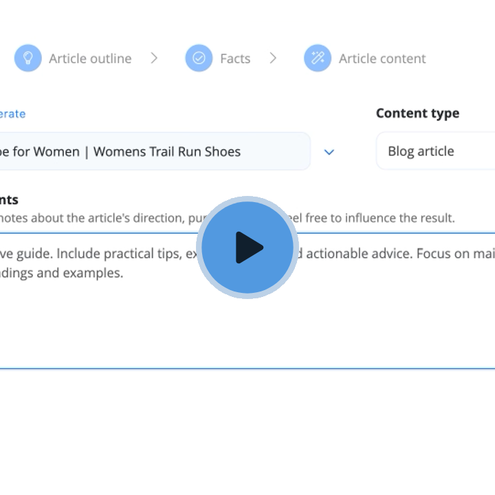
Task: Go to the Article outline step
Action: pos(90,58)
